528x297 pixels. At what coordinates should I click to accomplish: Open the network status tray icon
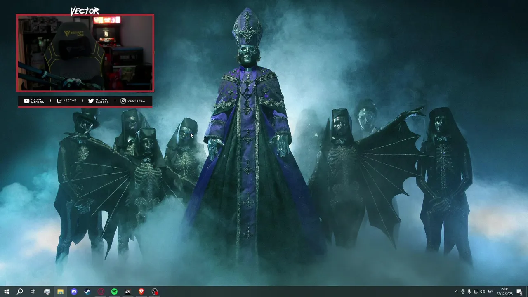click(x=476, y=292)
